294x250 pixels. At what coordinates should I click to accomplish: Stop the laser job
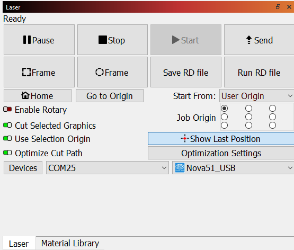[112, 40]
